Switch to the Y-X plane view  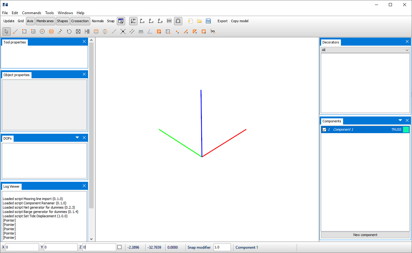point(142,21)
